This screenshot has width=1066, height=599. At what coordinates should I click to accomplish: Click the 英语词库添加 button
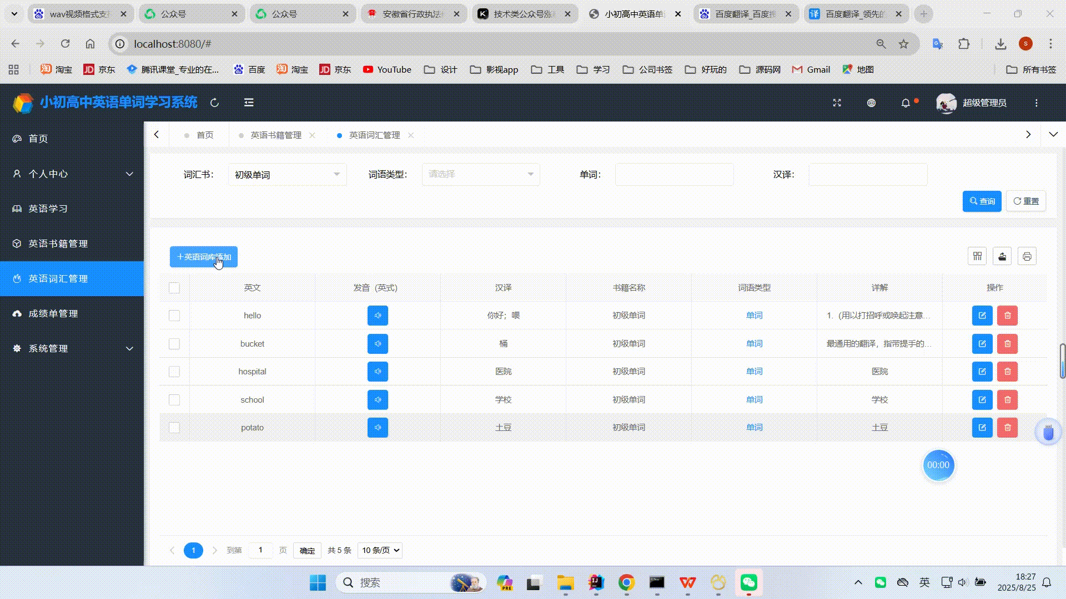[x=204, y=257]
